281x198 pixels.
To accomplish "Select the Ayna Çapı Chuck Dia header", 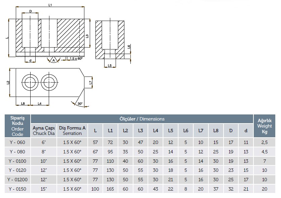I will (44, 131).
